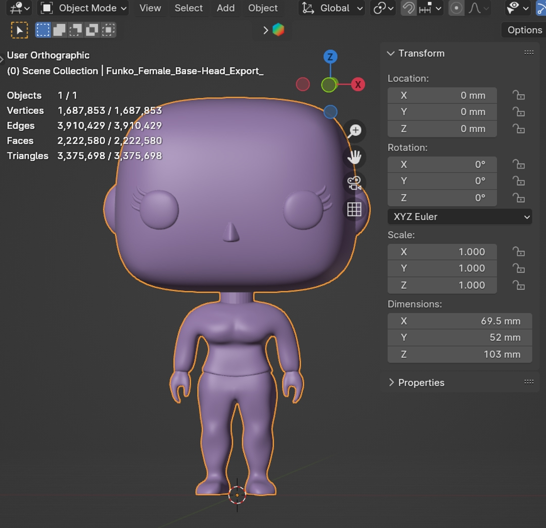The image size is (546, 528).
Task: Click the pan view hand icon
Action: (354, 157)
